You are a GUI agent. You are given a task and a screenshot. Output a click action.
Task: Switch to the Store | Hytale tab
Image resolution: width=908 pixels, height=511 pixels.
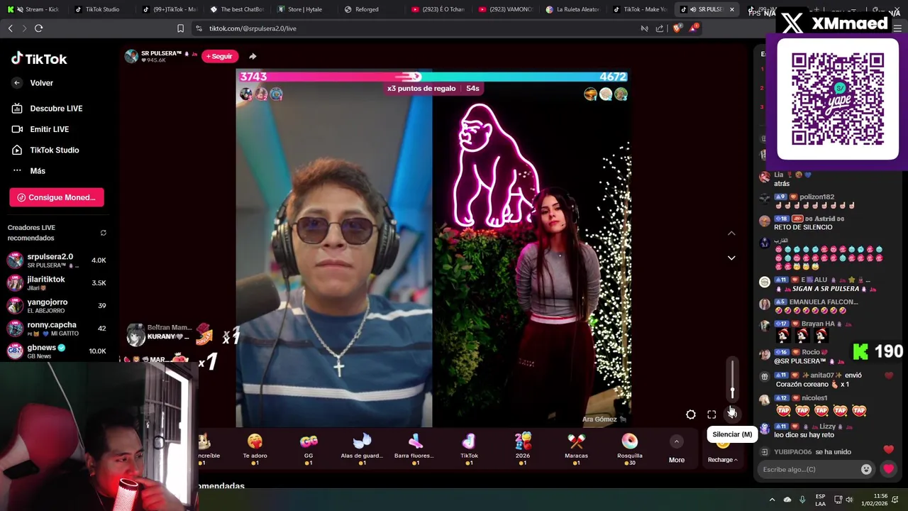coord(300,9)
